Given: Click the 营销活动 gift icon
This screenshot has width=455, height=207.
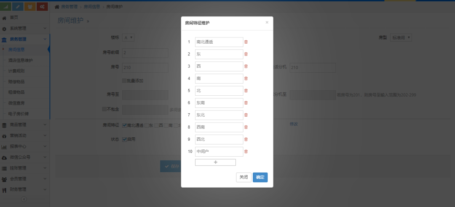Looking at the screenshot, I should pos(4,136).
